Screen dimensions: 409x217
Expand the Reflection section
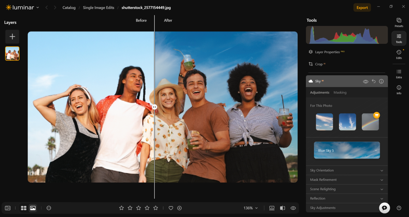tap(347, 198)
